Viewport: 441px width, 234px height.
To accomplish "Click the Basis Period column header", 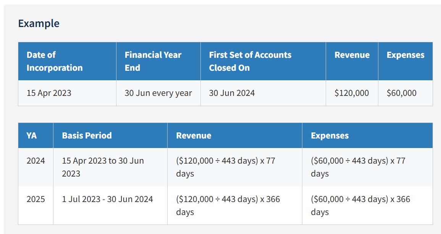I will click(x=110, y=135).
